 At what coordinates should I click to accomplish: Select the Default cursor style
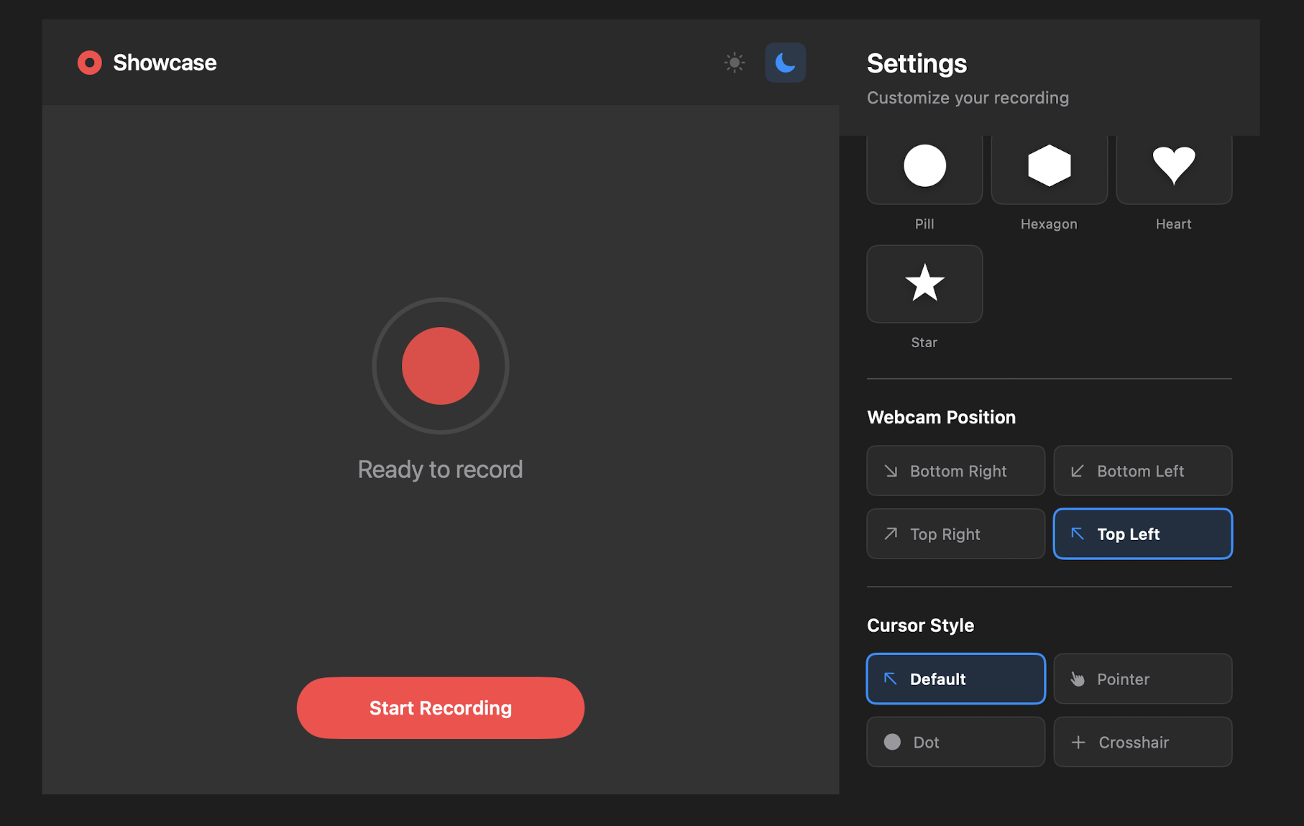(955, 679)
